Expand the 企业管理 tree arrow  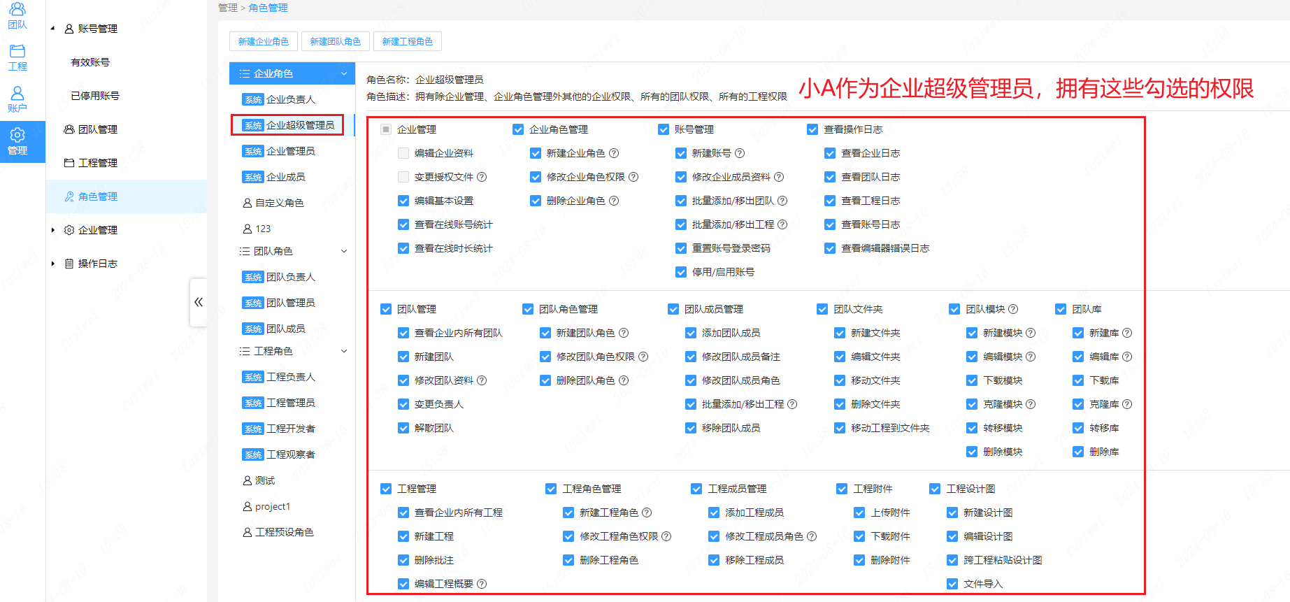coord(53,230)
